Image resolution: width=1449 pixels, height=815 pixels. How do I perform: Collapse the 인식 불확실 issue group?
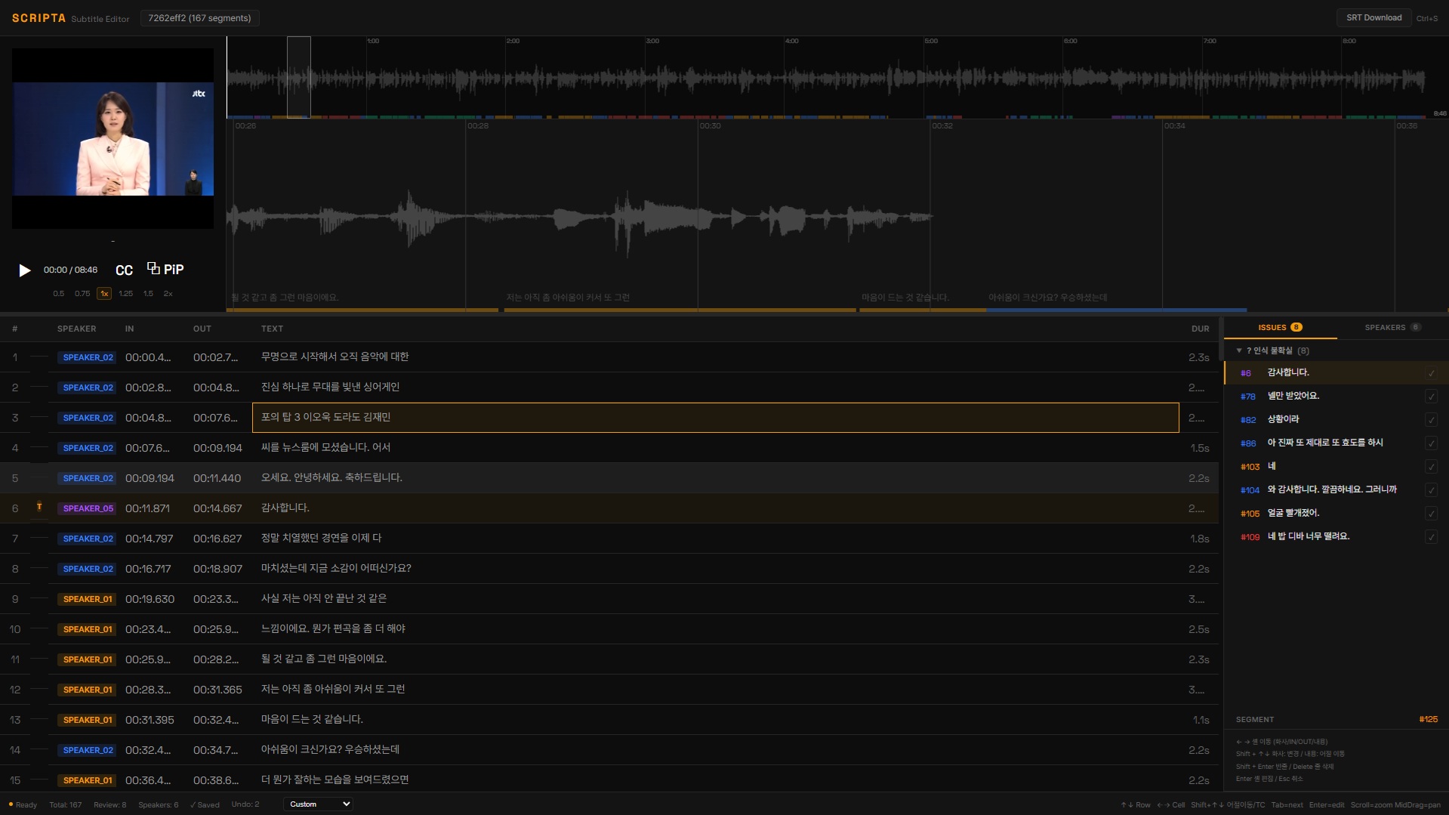point(1239,350)
